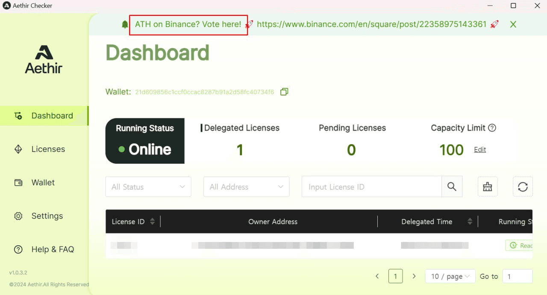Screen dimensions: 547x295
Task: Click the bell icon in the banner
Action: pos(125,24)
